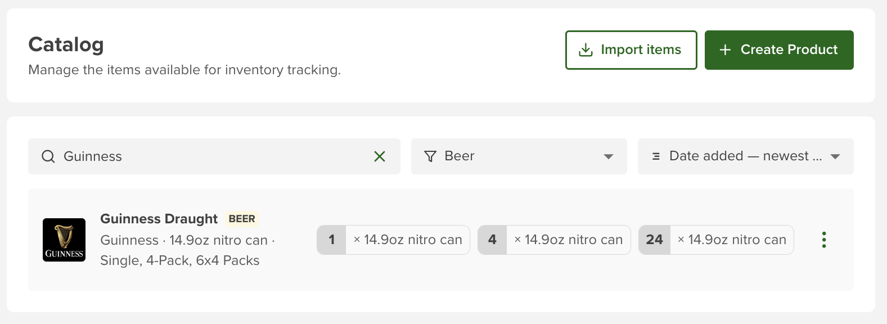Click the Date added — newest sort label

click(x=746, y=156)
